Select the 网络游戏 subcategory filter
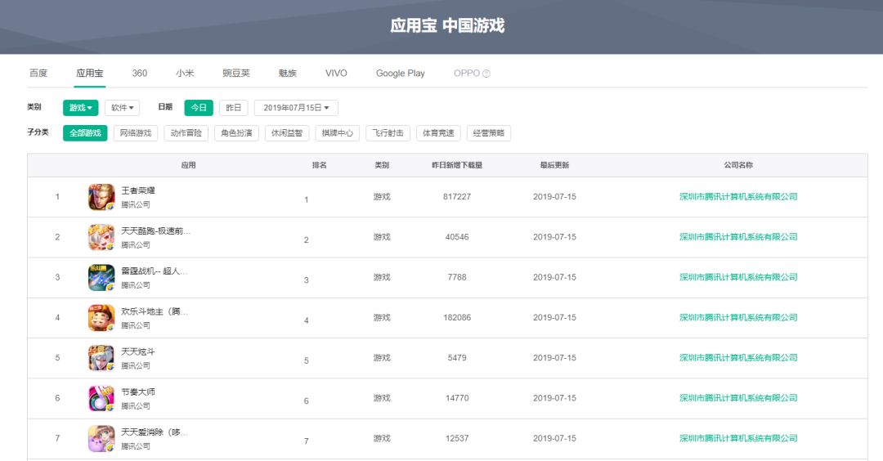Image resolution: width=883 pixels, height=461 pixels. coord(136,133)
